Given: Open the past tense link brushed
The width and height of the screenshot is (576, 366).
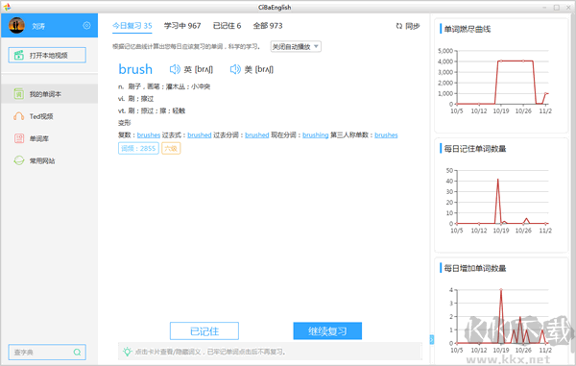Looking at the screenshot, I should (x=200, y=134).
